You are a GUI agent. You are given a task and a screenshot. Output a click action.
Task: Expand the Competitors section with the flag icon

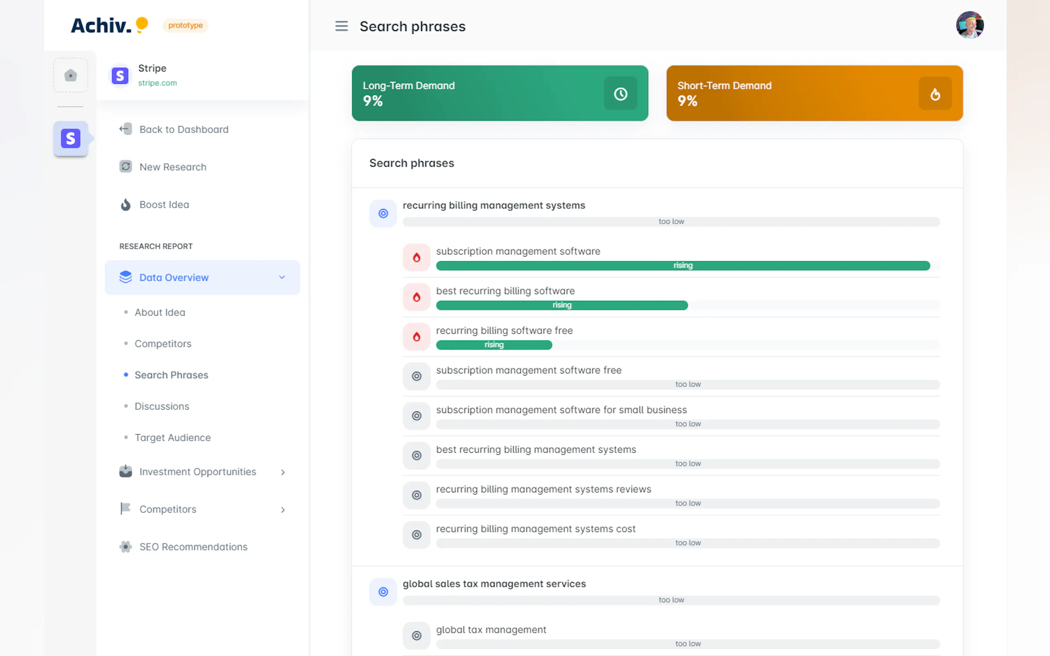click(x=283, y=509)
